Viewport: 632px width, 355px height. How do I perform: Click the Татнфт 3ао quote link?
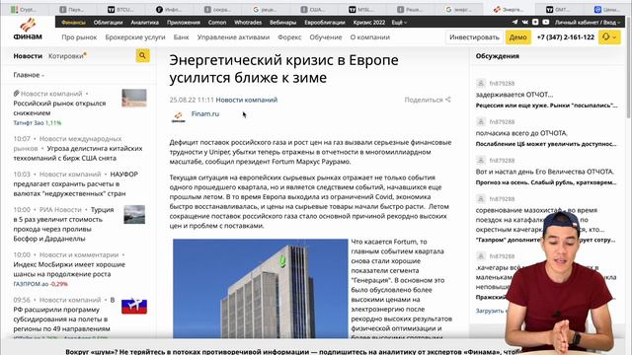click(x=38, y=122)
